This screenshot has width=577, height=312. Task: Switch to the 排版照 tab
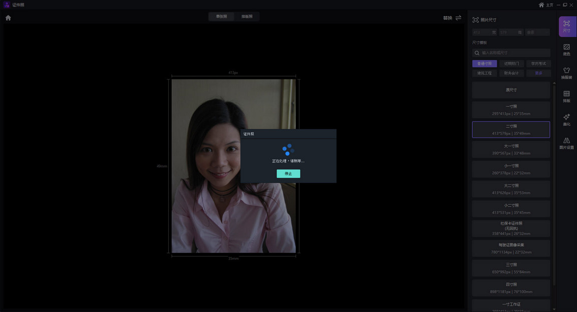pos(247,16)
